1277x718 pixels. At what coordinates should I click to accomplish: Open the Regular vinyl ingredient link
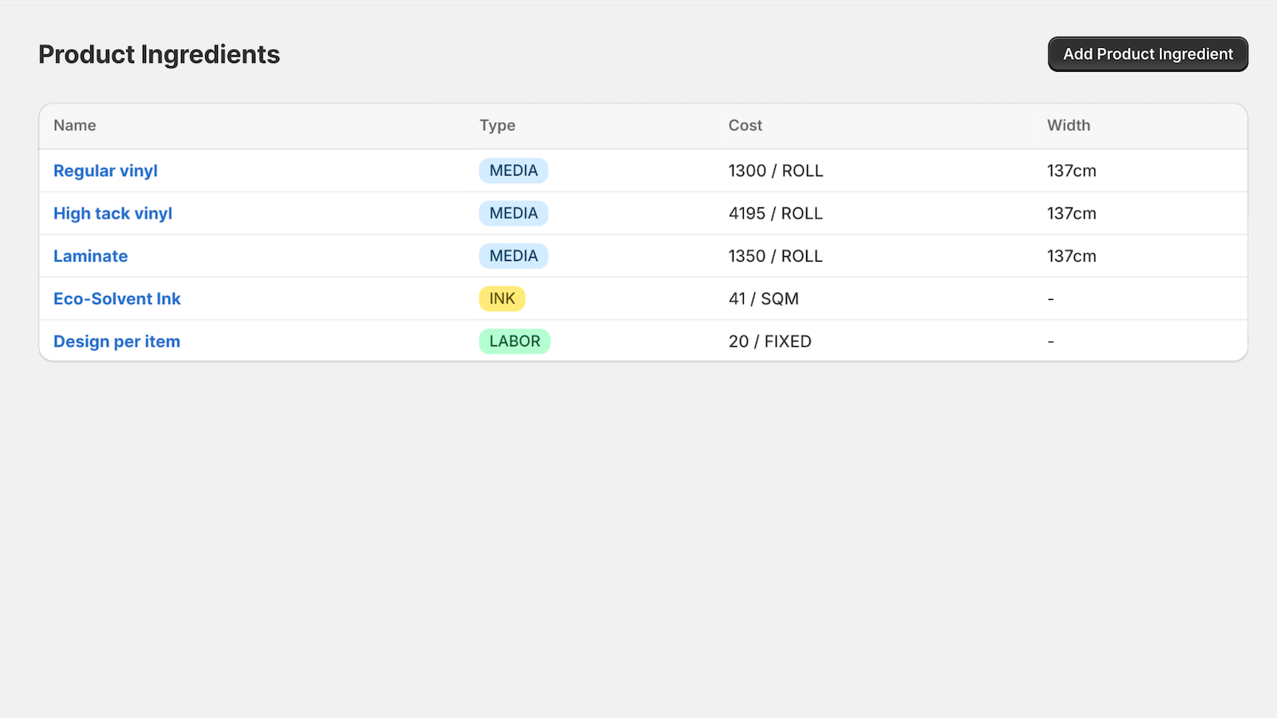pyautogui.click(x=105, y=171)
